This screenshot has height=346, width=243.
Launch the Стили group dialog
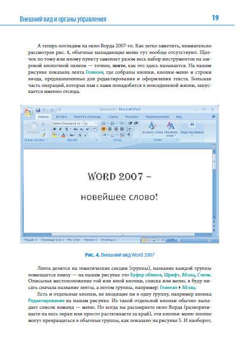pyautogui.click(x=177, y=140)
